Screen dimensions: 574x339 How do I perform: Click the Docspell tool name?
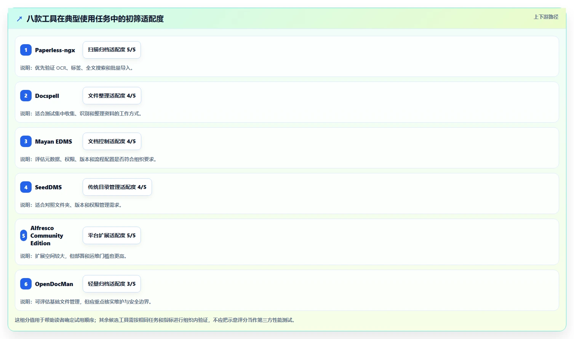[x=47, y=96]
